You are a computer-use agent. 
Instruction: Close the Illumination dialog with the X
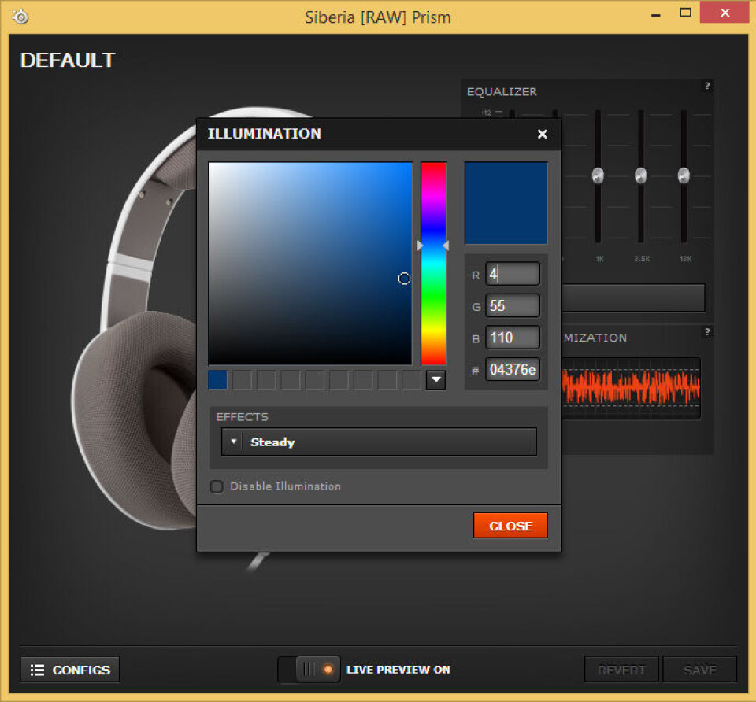[x=543, y=134]
